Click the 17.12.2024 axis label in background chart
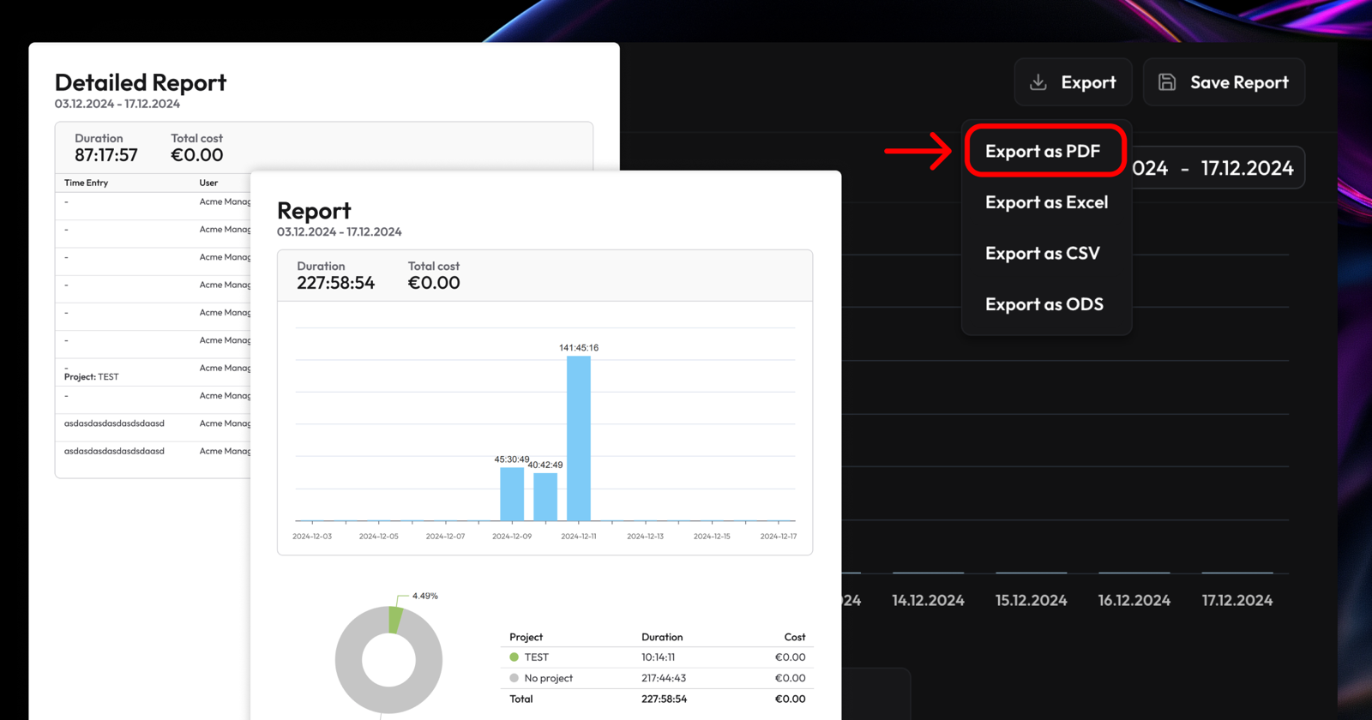The width and height of the screenshot is (1372, 720). (1237, 601)
